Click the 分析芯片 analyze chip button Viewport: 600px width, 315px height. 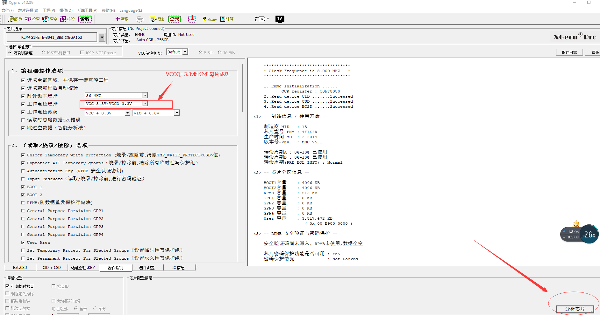pos(575,309)
